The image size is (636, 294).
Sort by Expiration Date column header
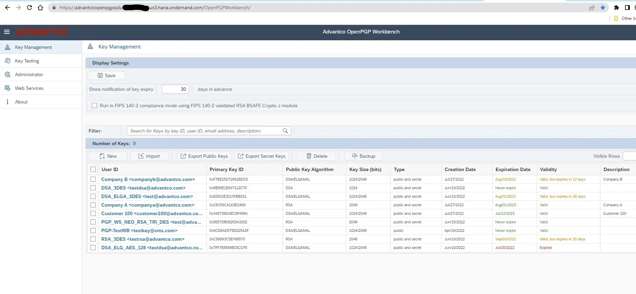(x=512, y=169)
